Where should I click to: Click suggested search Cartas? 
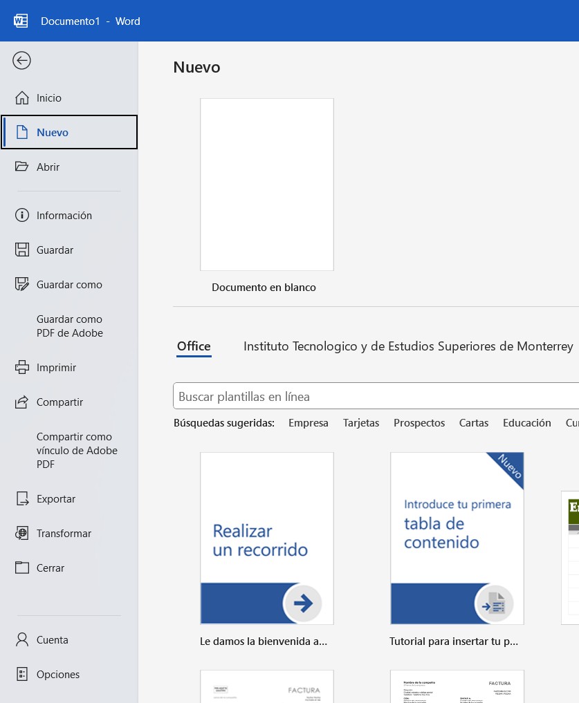[x=474, y=423]
